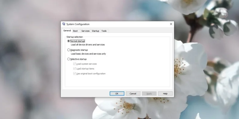Select the Selective startup radio button
This screenshot has height=119, width=239.
pyautogui.click(x=69, y=59)
